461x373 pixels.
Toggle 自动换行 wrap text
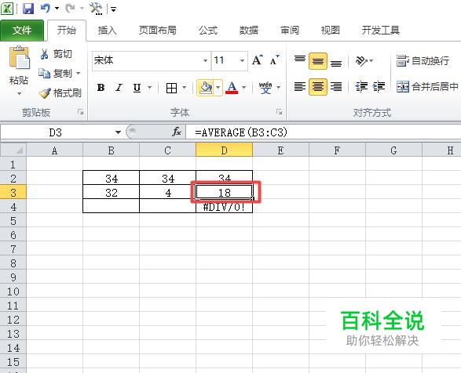[423, 61]
